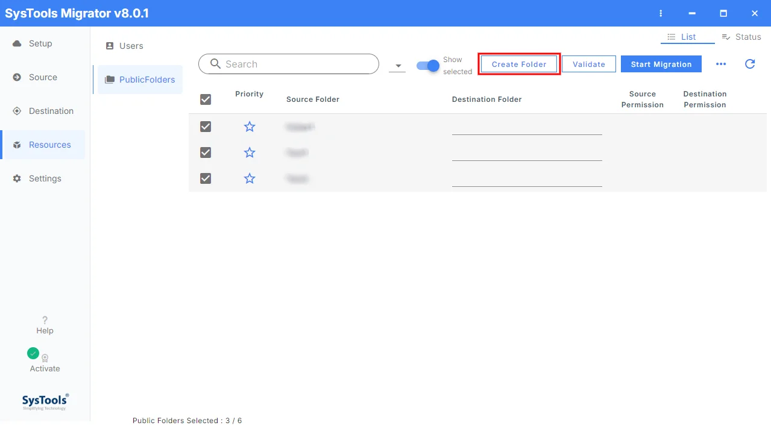Mark first row priority star
771x434 pixels.
[250, 127]
